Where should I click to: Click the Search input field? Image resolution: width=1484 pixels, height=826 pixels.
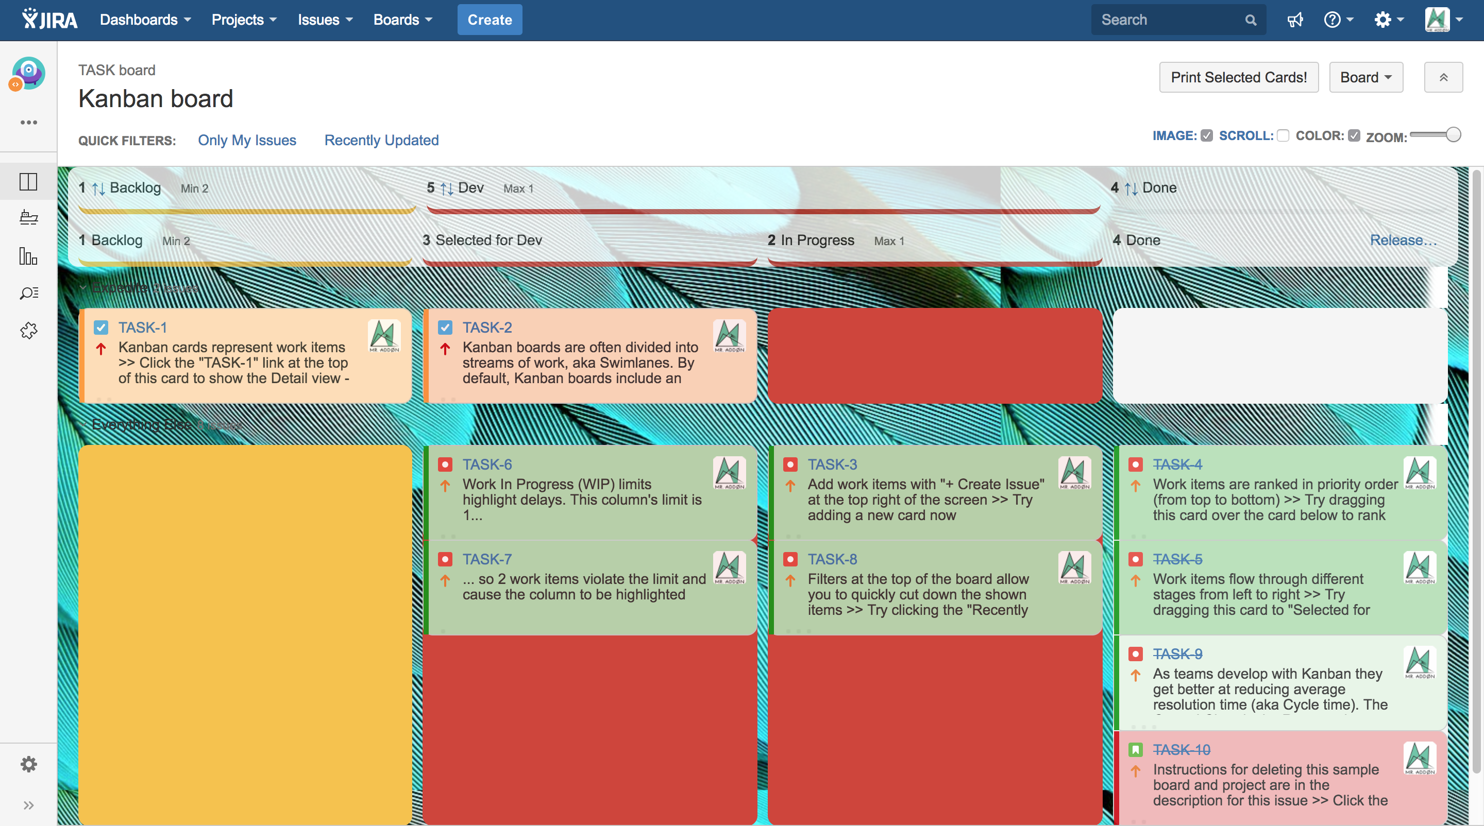[x=1170, y=20]
